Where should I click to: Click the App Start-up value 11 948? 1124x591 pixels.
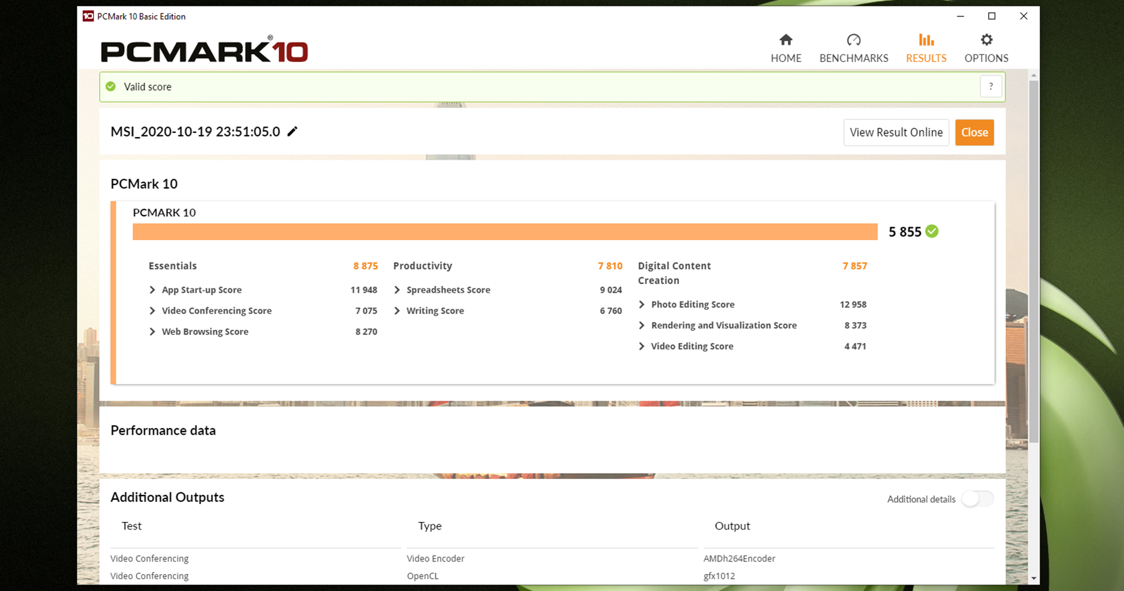364,290
